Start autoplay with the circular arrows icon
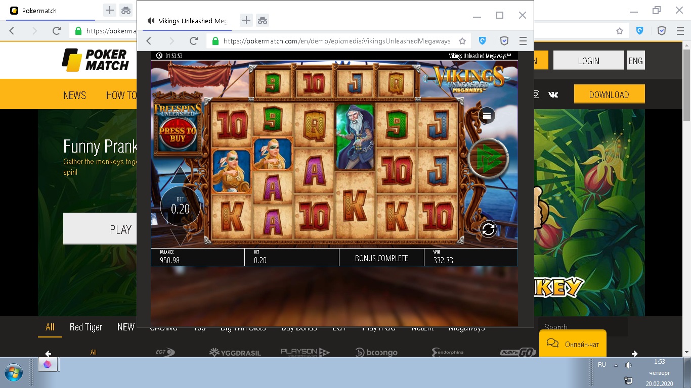 (488, 229)
